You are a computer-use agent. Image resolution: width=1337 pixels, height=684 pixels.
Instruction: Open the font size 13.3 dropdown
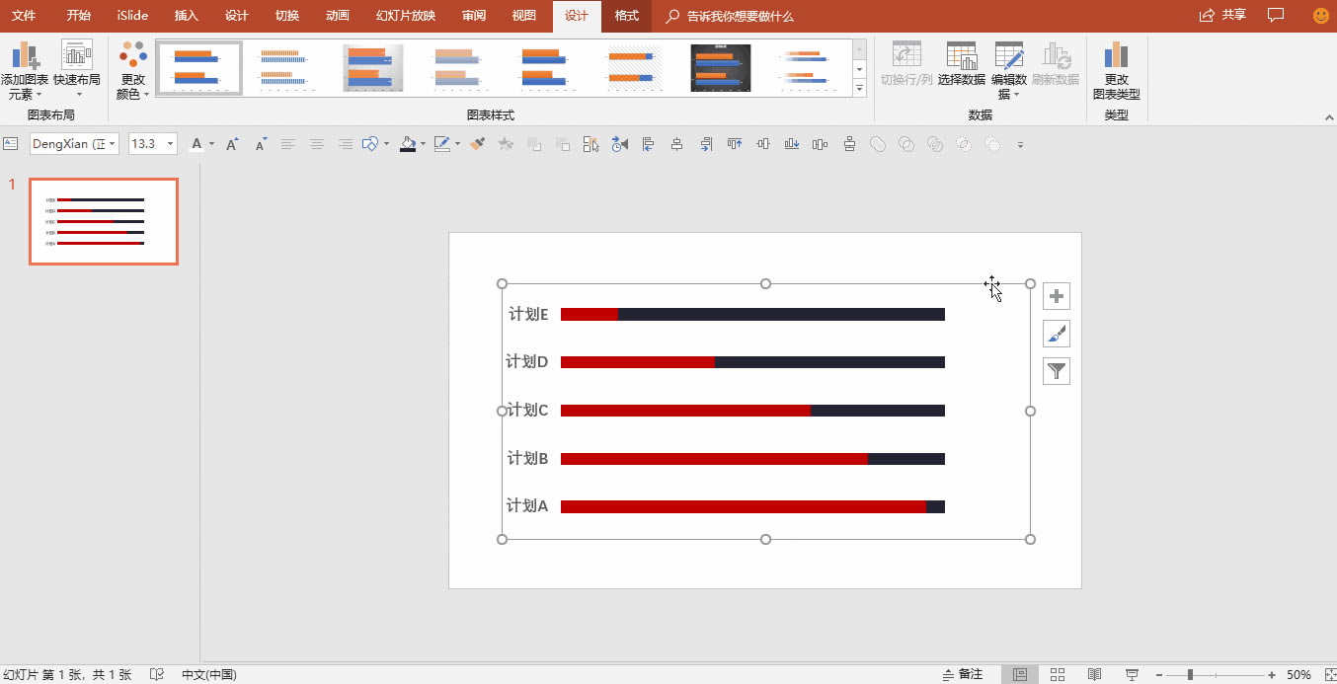pos(171,144)
